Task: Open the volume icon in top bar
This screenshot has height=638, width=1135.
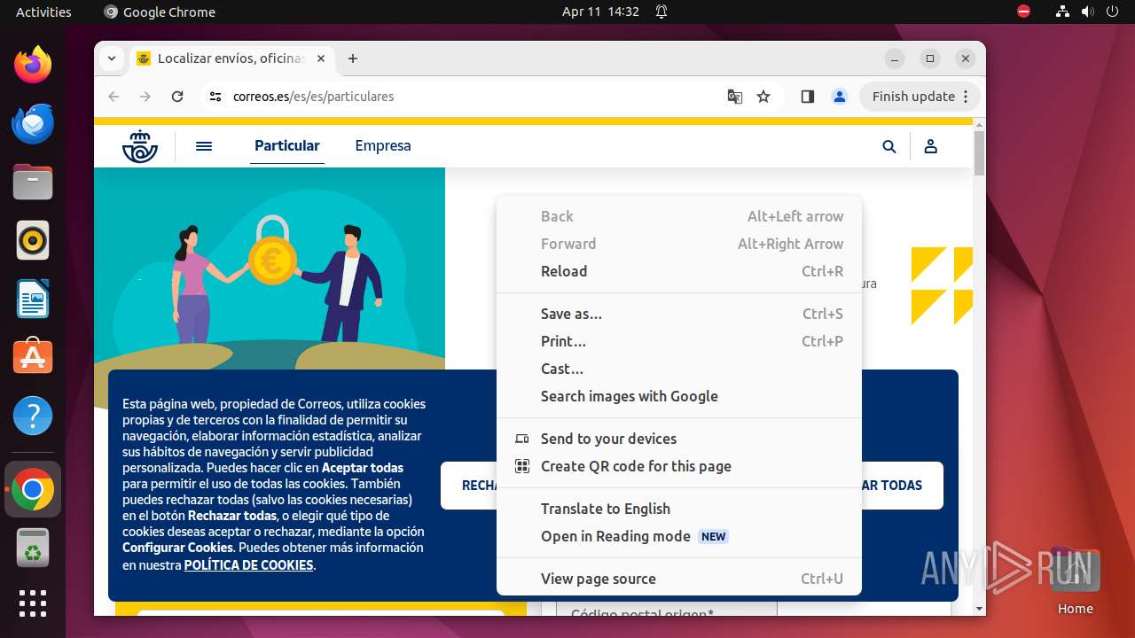Action: pos(1087,12)
